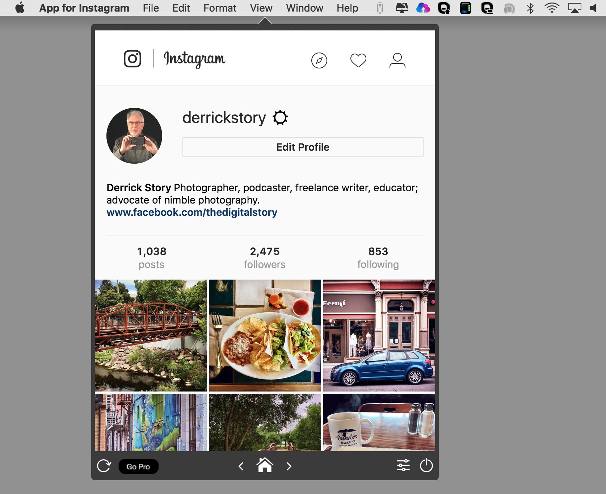Open the 853 following list
This screenshot has height=494, width=606.
pyautogui.click(x=378, y=258)
